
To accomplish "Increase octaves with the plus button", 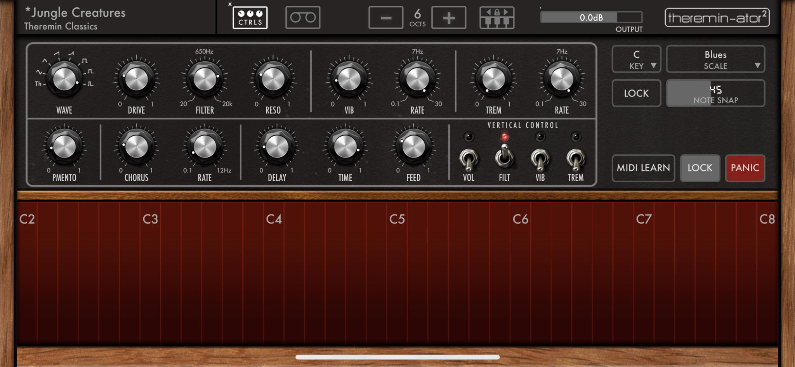I will point(449,17).
